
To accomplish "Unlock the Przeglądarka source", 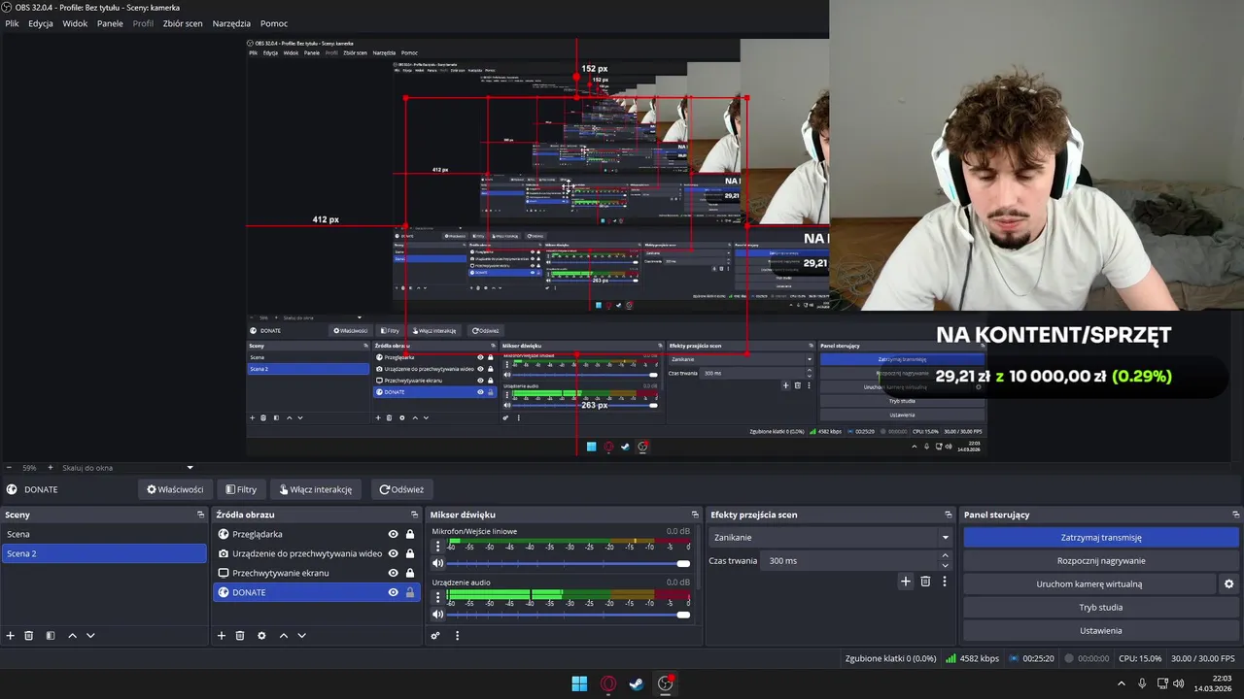I will (x=410, y=534).
